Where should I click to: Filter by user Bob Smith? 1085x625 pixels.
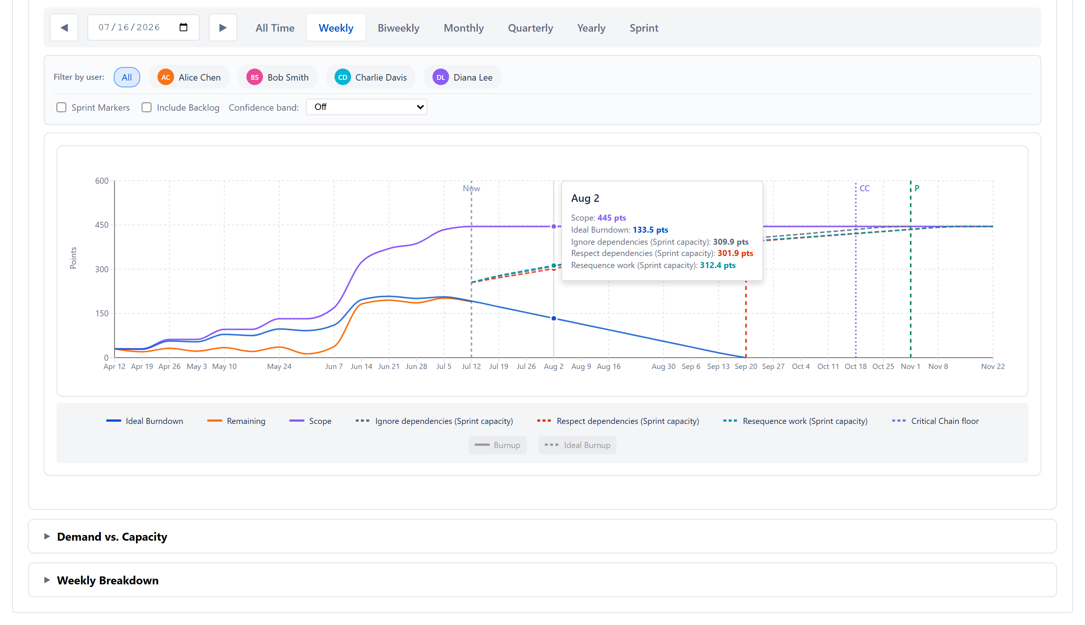(278, 77)
